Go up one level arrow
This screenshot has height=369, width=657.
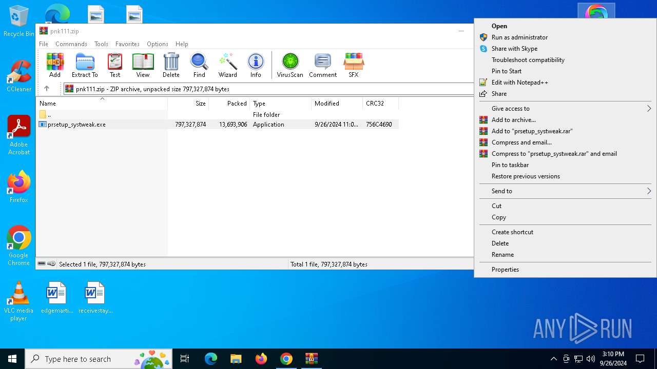pyautogui.click(x=47, y=89)
